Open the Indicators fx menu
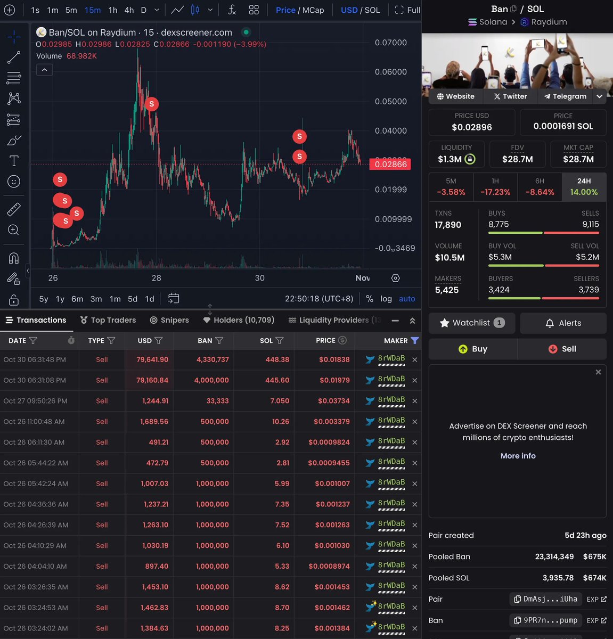613x639 pixels. coord(231,10)
